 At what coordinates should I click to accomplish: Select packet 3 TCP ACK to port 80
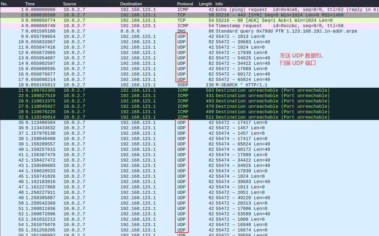pyautogui.click(x=189, y=20)
